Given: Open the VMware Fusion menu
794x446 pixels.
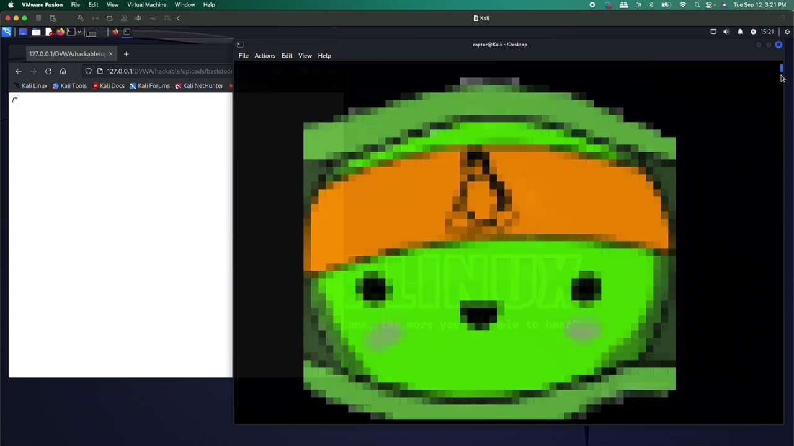Looking at the screenshot, I should coord(42,4).
